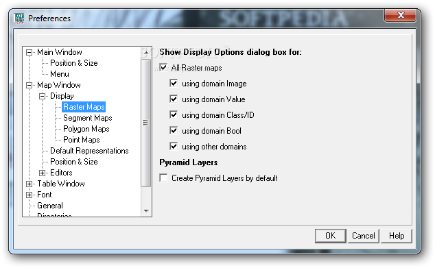Select the Main Window tree label
Screen dimensions: 435x268
point(60,52)
